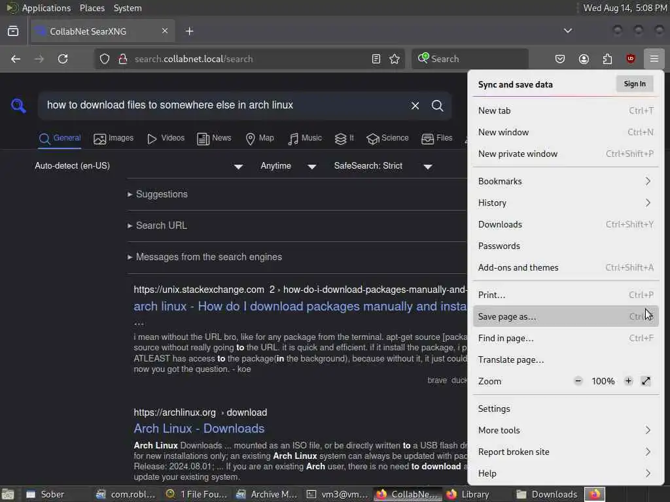The image size is (670, 502).
Task: Select the News search category
Action: (214, 139)
